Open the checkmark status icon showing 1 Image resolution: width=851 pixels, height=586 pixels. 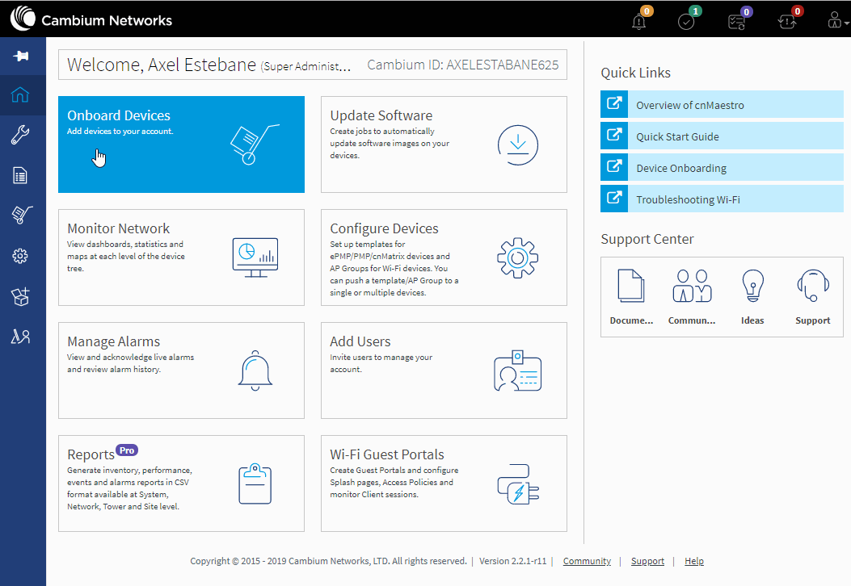pos(687,21)
